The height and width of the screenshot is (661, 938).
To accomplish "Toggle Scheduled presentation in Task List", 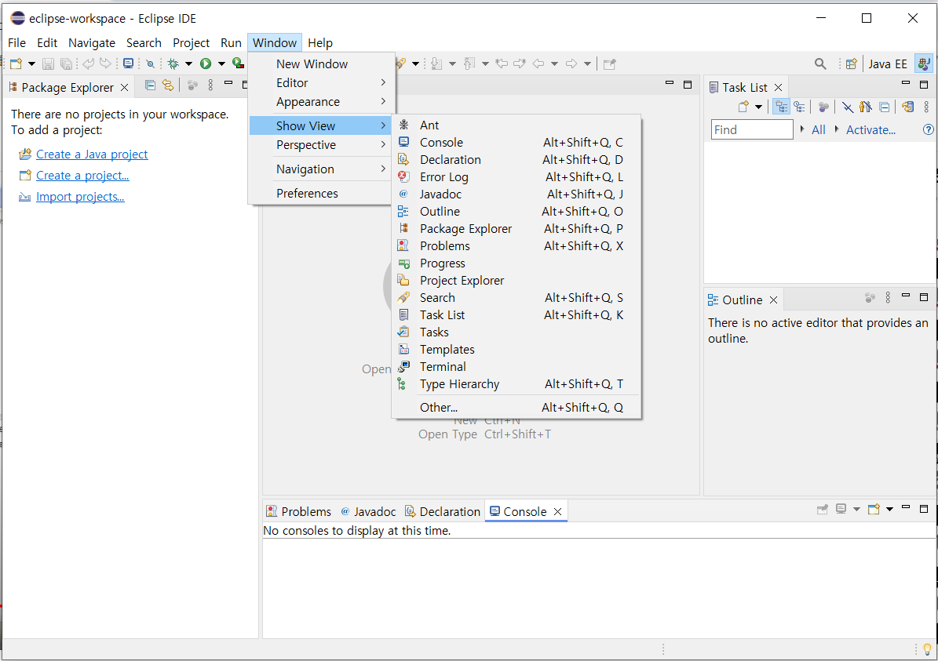I will pos(799,107).
